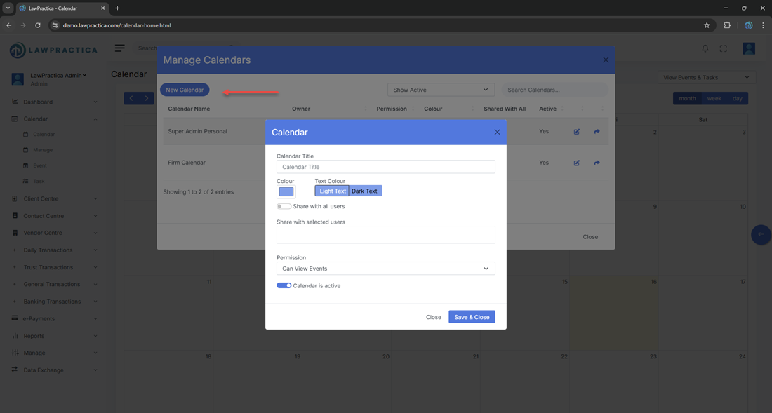This screenshot has width=772, height=413.
Task: Open the calendar Colour swatch picker
Action: click(286, 191)
